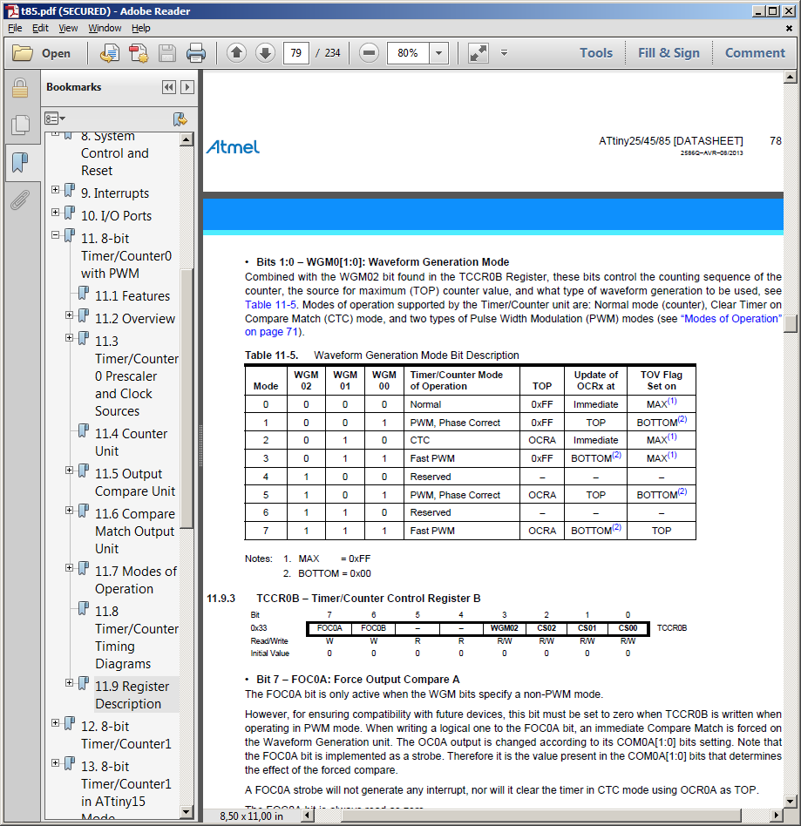Click the Bookmarks panel icon in sidebar
801x826 pixels.
(x=20, y=162)
